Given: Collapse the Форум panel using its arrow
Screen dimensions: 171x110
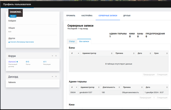Looking at the screenshot, I should click(52, 56).
